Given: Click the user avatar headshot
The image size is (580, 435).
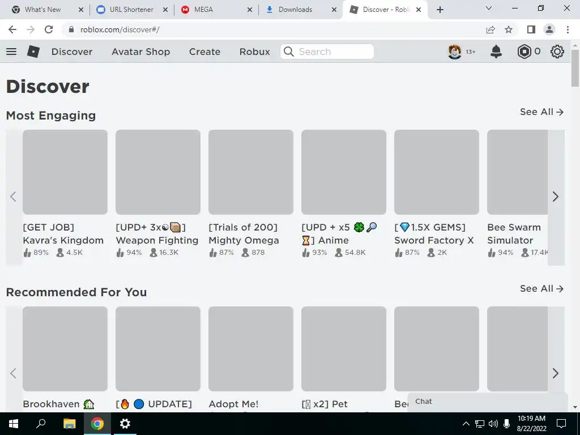Looking at the screenshot, I should click(x=455, y=52).
